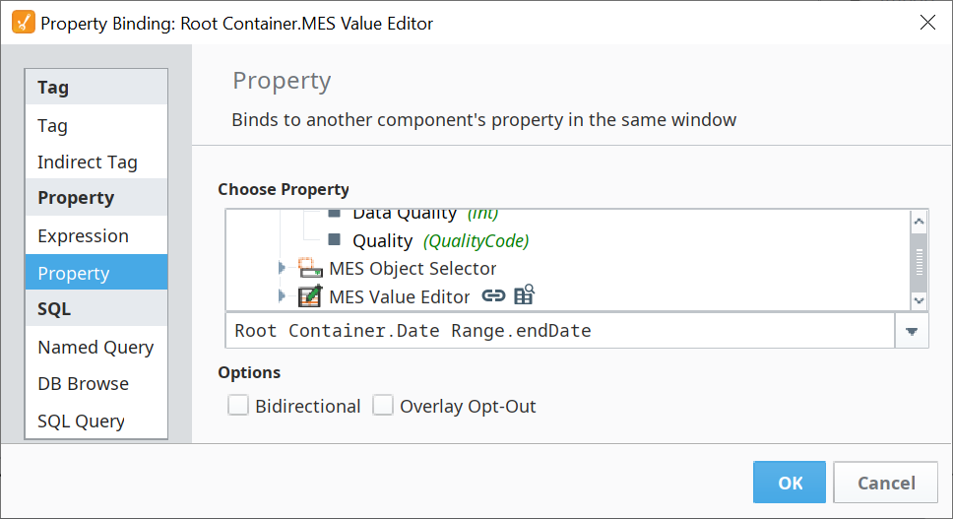Expand the MES Object Selector tree node
Image resolution: width=953 pixels, height=519 pixels.
282,268
